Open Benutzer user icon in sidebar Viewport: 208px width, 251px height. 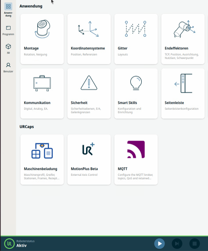coord(8,65)
